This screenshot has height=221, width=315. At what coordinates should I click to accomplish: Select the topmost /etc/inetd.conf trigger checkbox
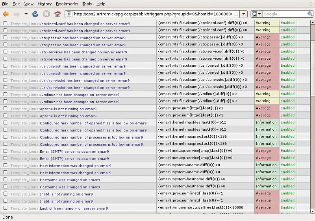5,23
